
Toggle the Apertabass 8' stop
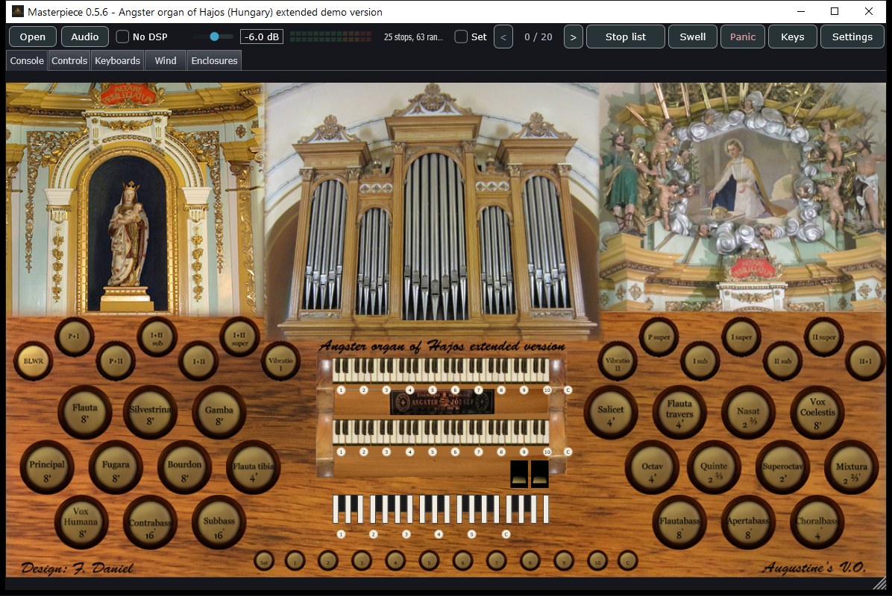(749, 522)
